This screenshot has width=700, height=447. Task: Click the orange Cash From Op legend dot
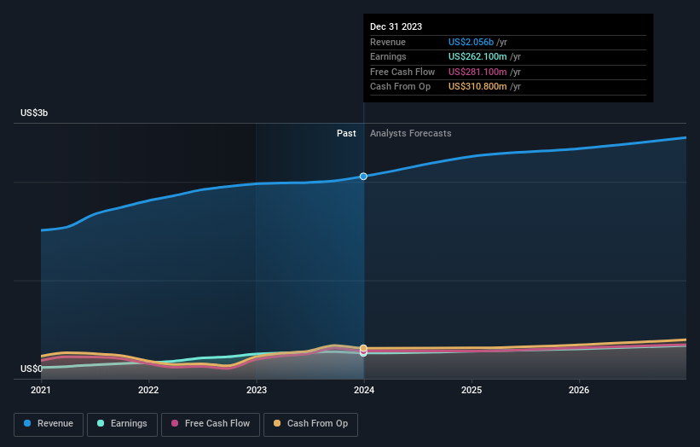point(277,423)
